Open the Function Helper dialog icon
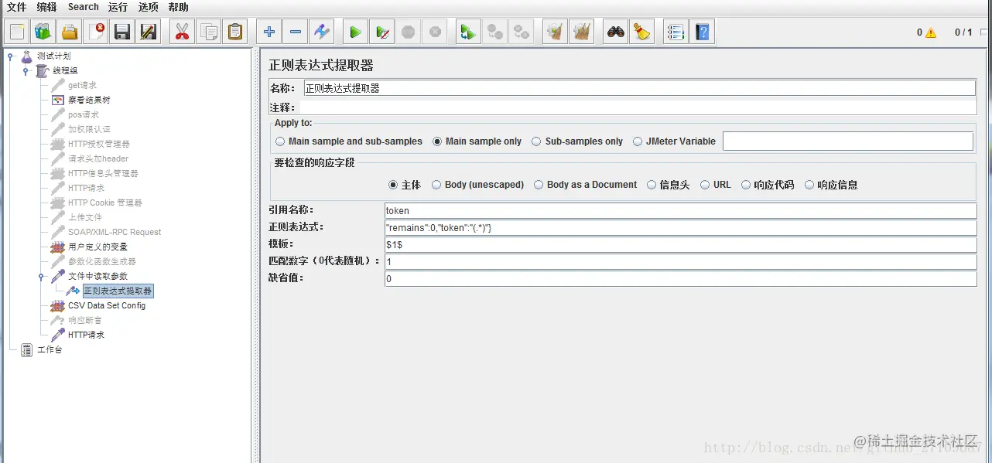The image size is (992, 463). tap(676, 32)
